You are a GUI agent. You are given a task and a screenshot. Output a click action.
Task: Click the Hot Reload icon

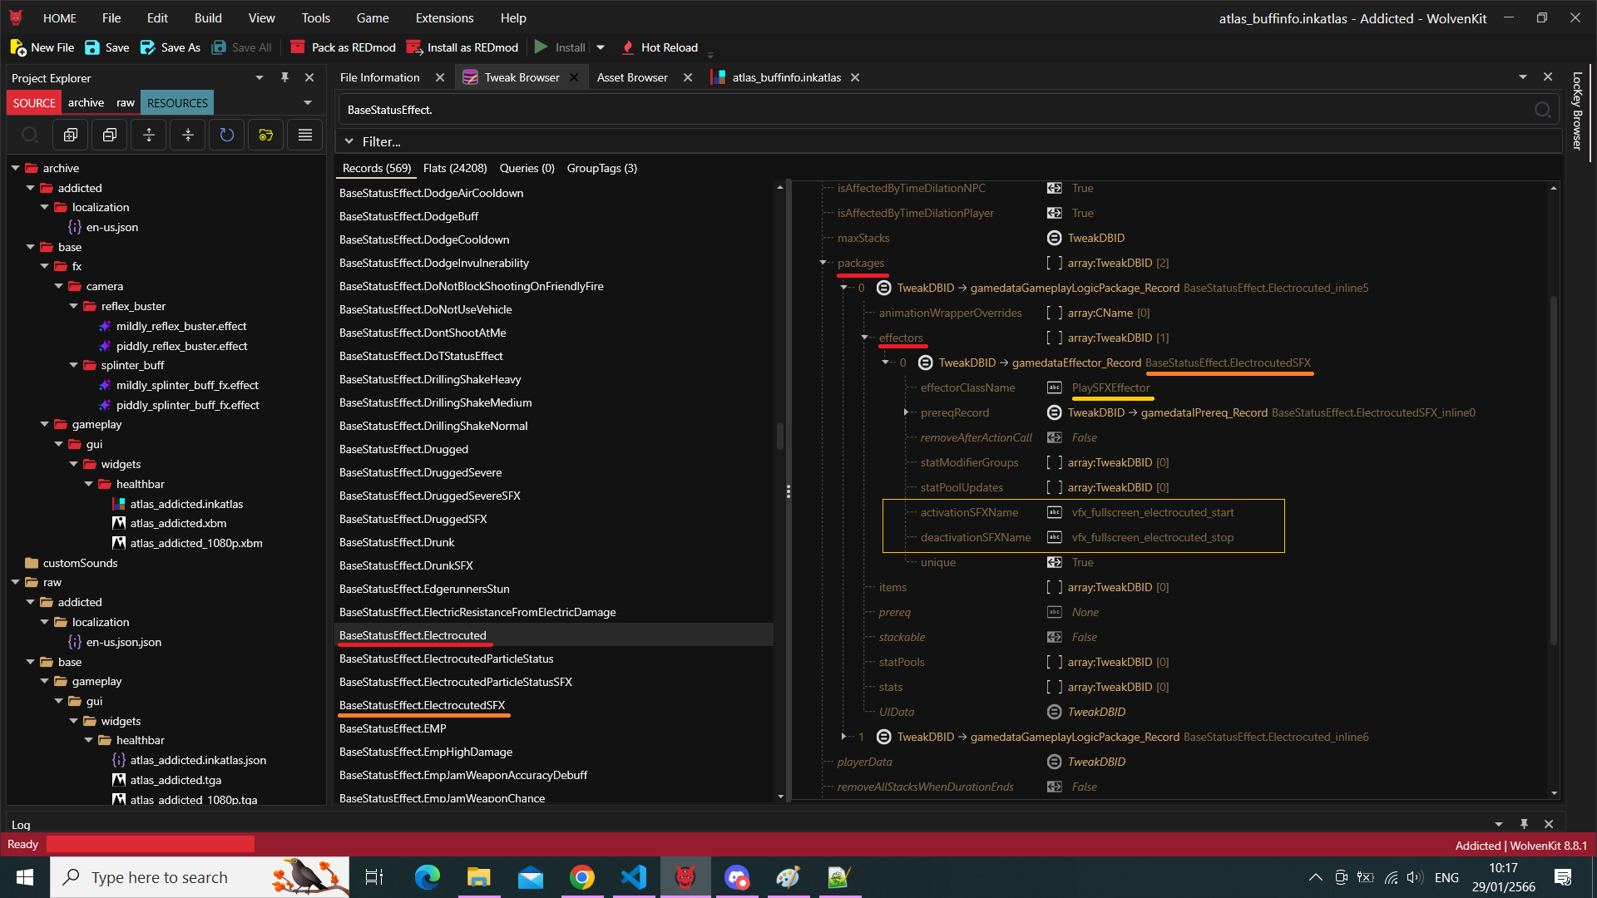tap(628, 47)
